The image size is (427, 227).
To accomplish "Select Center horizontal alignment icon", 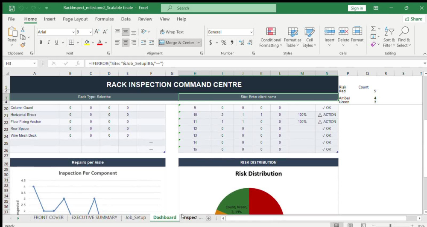I will click(x=126, y=42).
